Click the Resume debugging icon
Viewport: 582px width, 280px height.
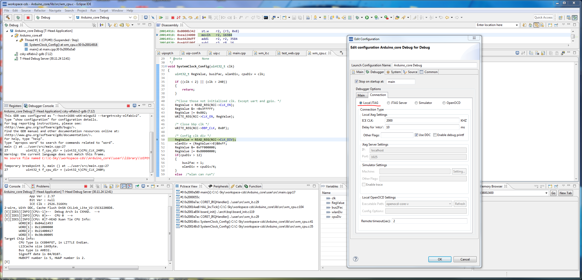[161, 17]
